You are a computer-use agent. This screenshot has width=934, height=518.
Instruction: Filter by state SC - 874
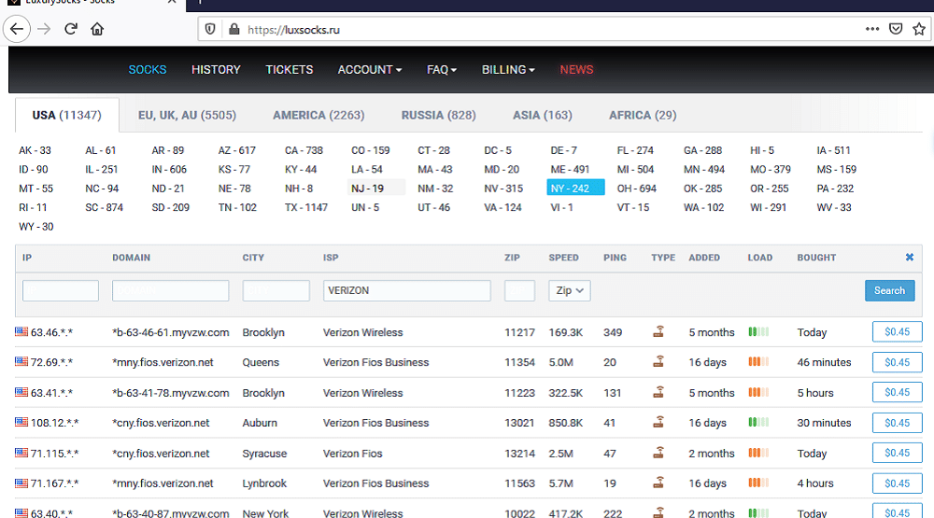(x=105, y=207)
